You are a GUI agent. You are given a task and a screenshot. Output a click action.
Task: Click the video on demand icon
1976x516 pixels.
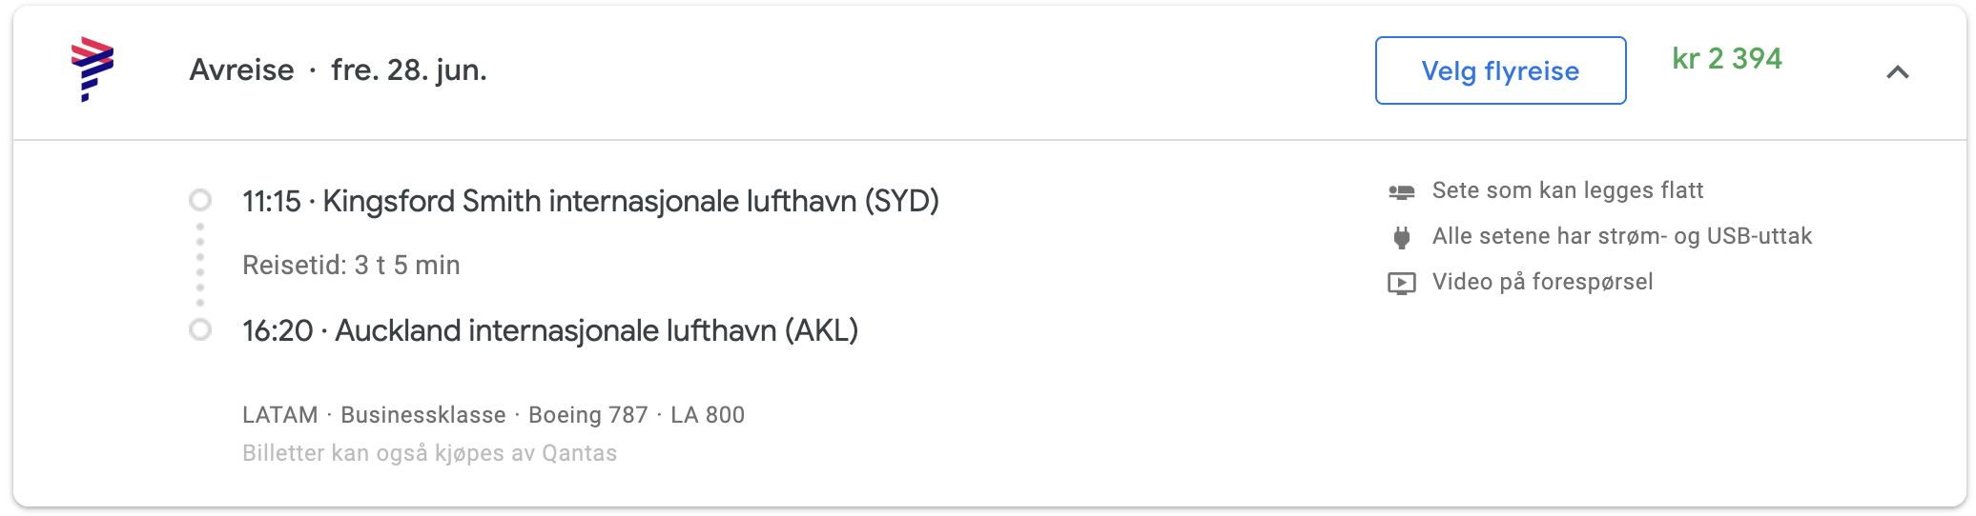click(x=1401, y=283)
